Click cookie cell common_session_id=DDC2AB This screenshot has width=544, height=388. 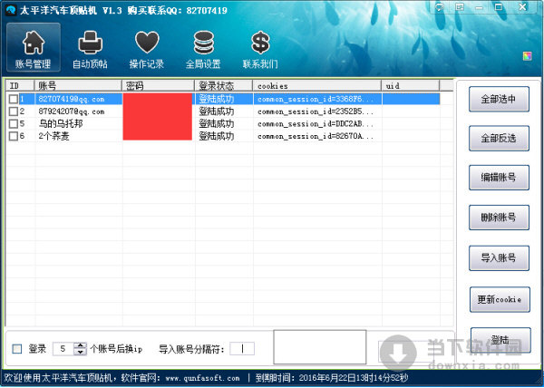(x=316, y=124)
